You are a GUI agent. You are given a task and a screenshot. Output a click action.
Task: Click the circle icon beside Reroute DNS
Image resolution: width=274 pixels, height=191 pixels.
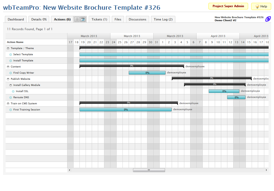[11, 97]
